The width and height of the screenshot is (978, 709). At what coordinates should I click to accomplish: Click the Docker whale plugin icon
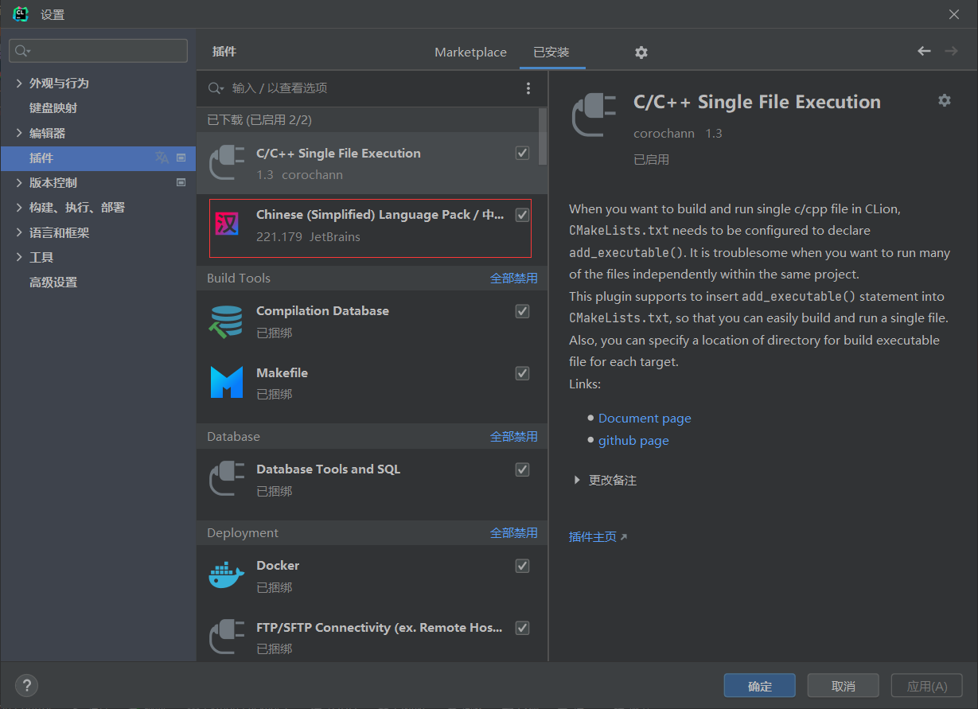[226, 576]
